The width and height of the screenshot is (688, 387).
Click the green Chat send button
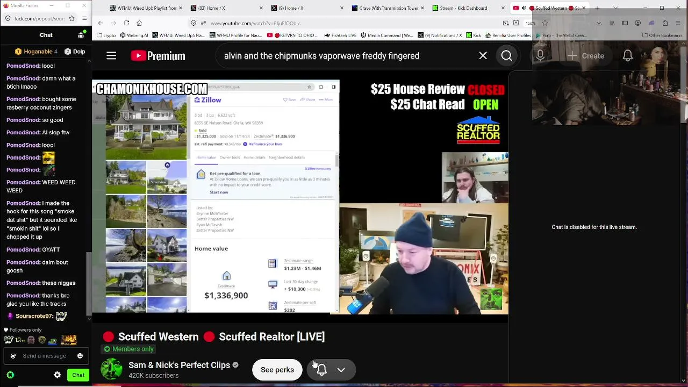pyautogui.click(x=78, y=375)
